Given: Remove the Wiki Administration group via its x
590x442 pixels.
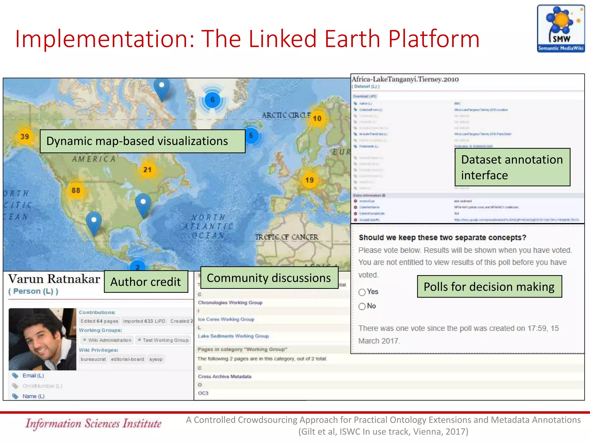Looking at the screenshot, I should click(85, 340).
